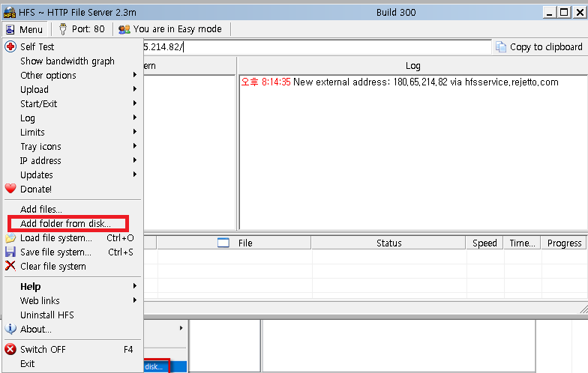Click the Help submenu arrow

pyautogui.click(x=135, y=286)
